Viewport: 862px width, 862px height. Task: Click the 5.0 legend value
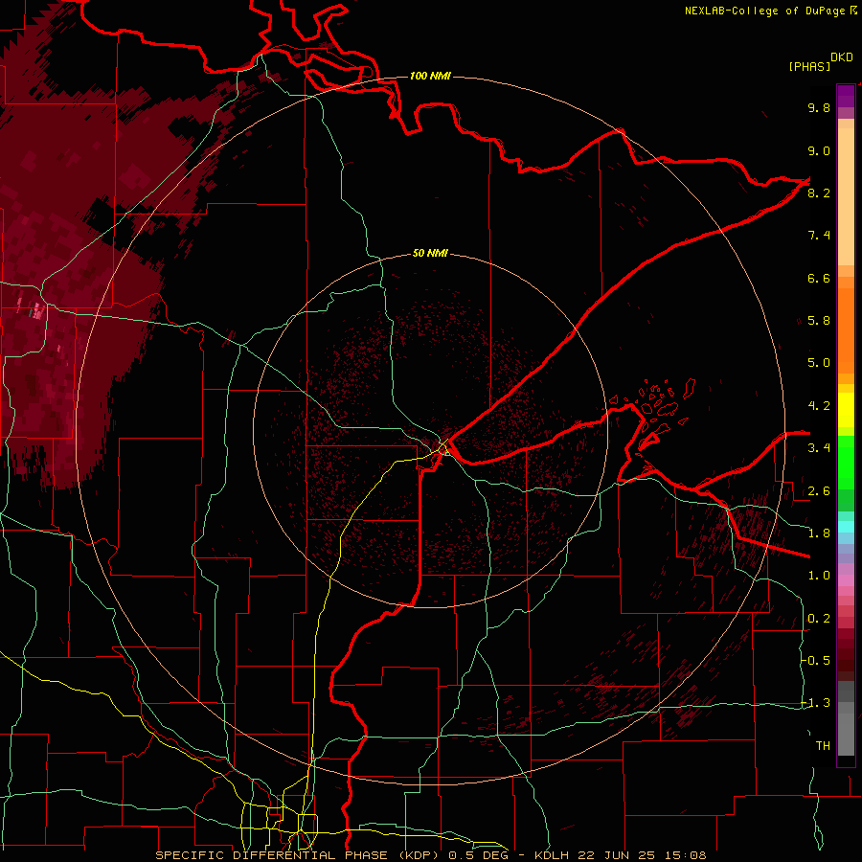[x=819, y=363]
